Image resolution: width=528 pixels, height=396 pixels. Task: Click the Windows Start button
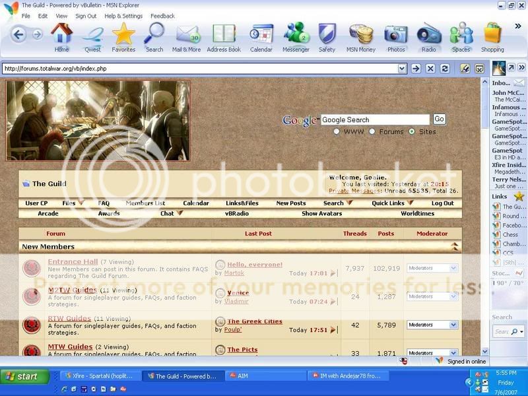24,376
